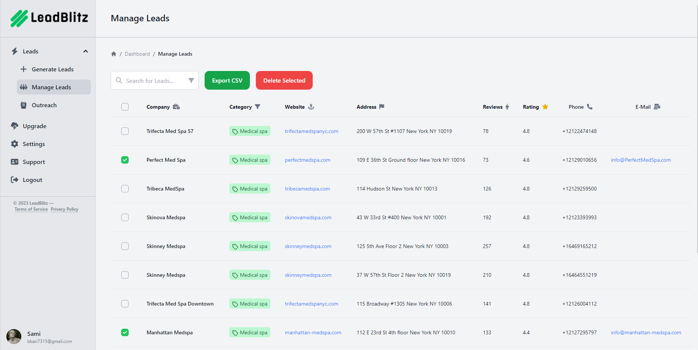Click the LeadBlitz logo

click(49, 18)
